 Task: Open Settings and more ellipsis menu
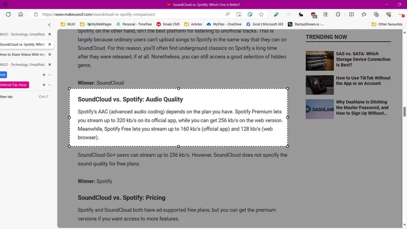click(x=401, y=14)
